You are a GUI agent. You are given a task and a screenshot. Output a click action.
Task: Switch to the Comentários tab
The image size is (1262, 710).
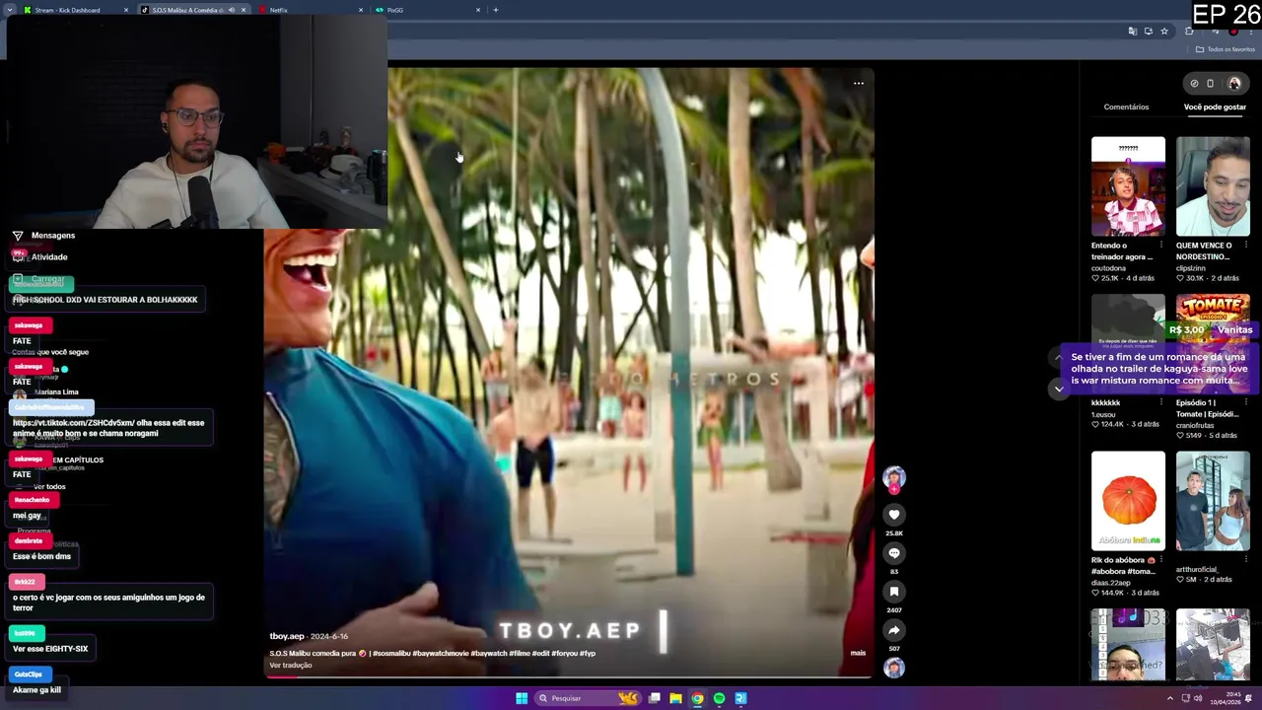(x=1126, y=106)
